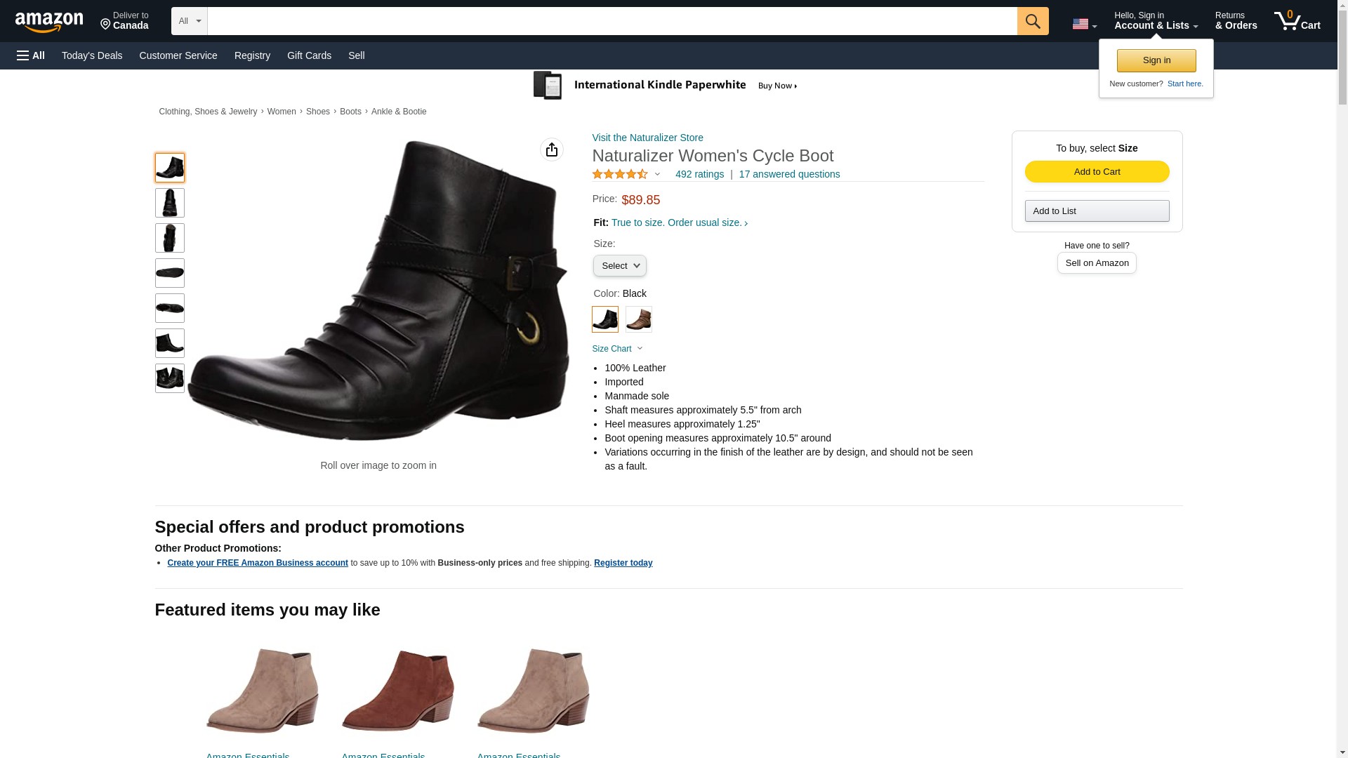1348x758 pixels.
Task: Click the magnifying glass search button
Action: [x=1032, y=21]
